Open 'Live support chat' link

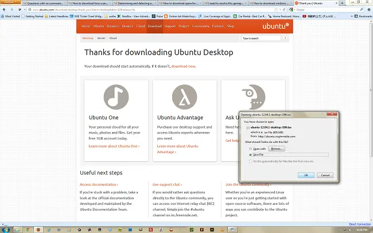click(x=167, y=184)
